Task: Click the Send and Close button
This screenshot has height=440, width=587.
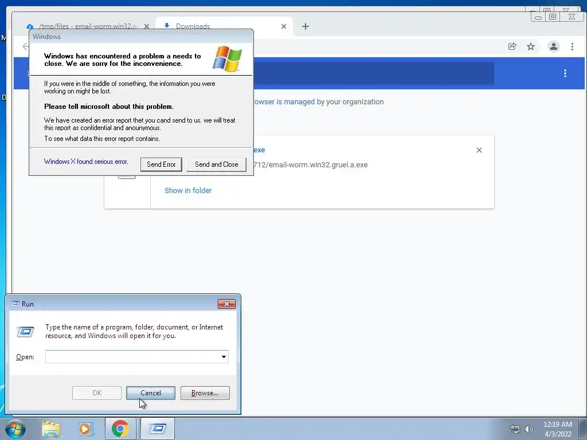Action: point(216,164)
